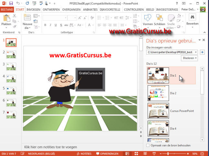This screenshot has width=209, height=156.
Task: Click the Copy icon in Klembord group
Action: [x=14, y=21]
